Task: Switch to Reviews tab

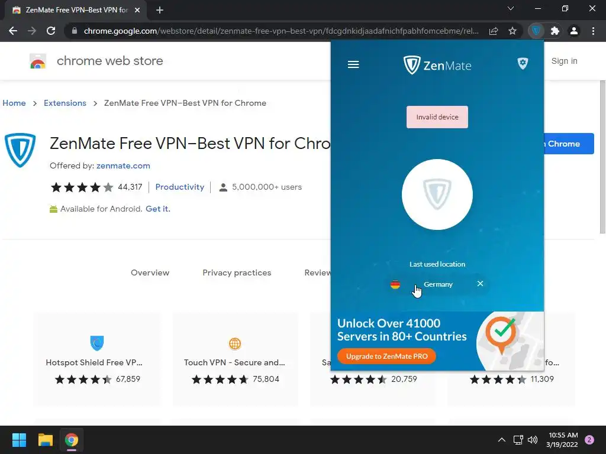Action: click(318, 273)
